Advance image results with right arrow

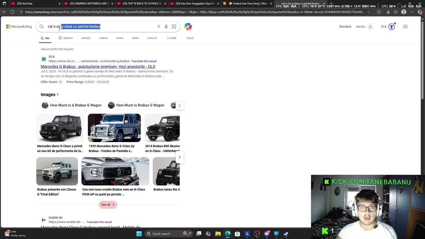pos(180,157)
